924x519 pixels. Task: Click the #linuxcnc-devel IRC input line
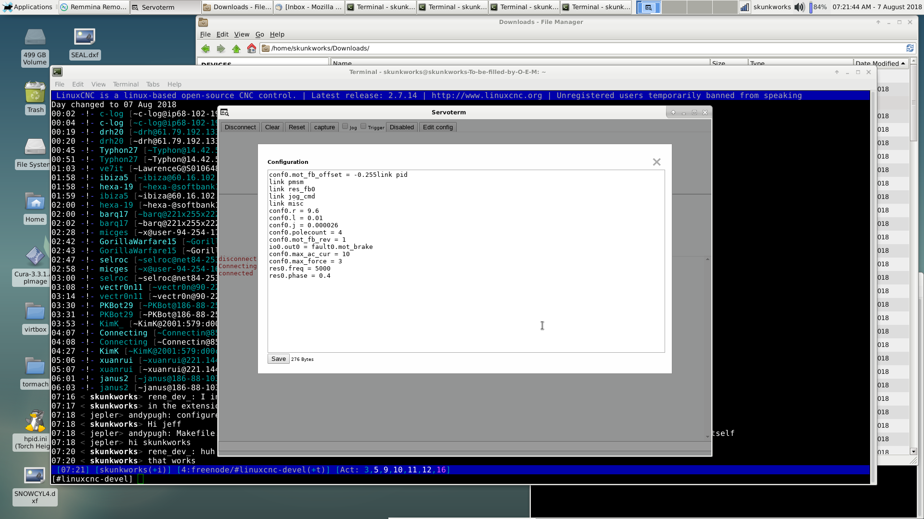[x=461, y=479]
